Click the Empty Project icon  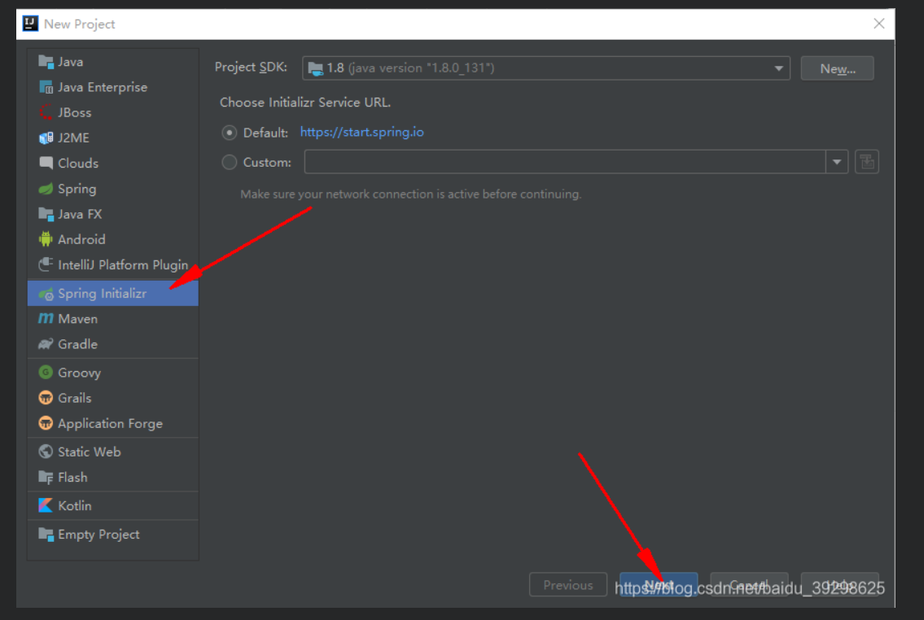click(46, 534)
